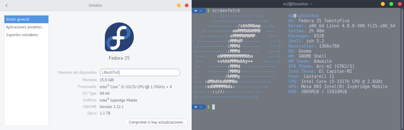Click the Nombre del dispositivo input field
This screenshot has height=130, width=404.
(140, 72)
